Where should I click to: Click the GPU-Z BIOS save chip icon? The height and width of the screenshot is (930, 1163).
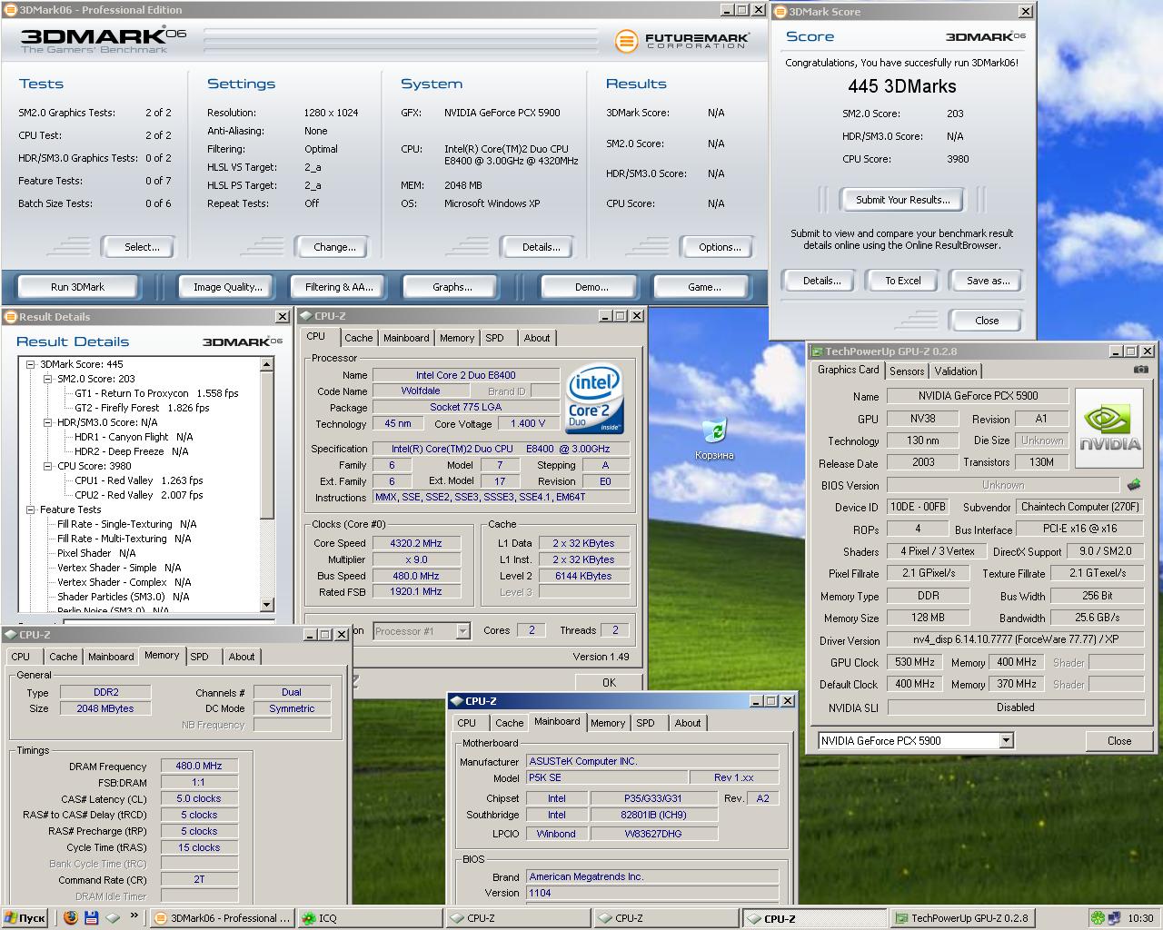click(x=1134, y=485)
